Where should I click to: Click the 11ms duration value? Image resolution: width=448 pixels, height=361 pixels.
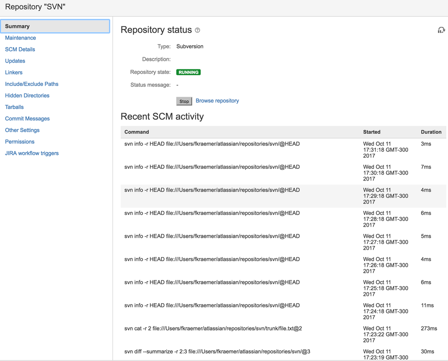427,305
